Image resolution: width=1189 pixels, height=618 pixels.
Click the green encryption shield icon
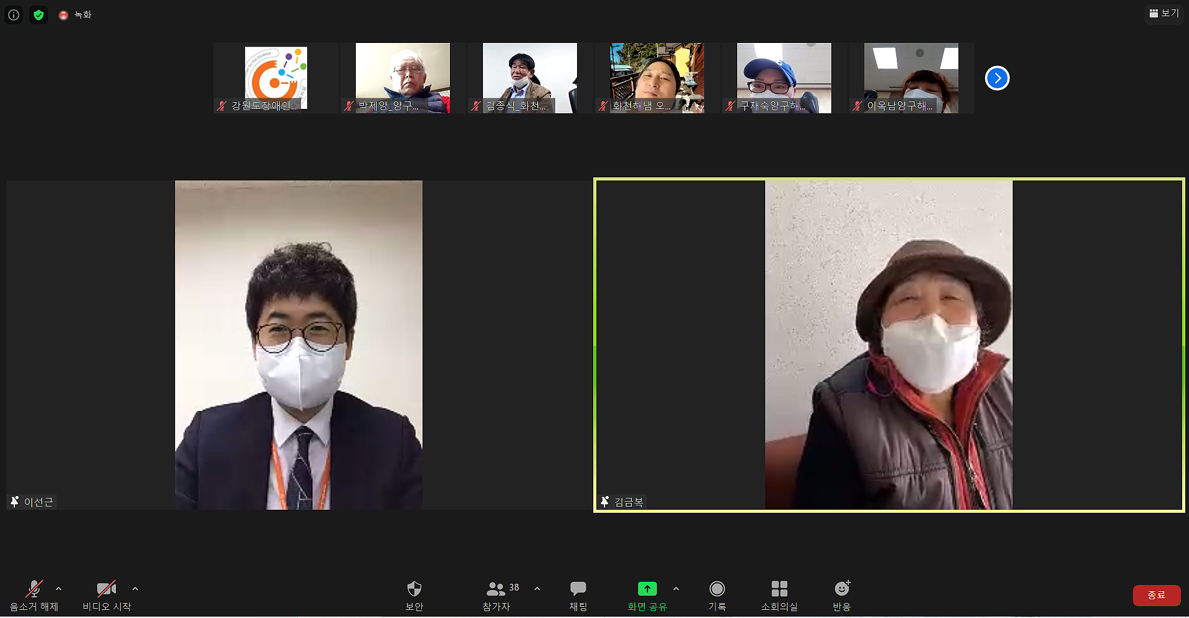point(39,15)
